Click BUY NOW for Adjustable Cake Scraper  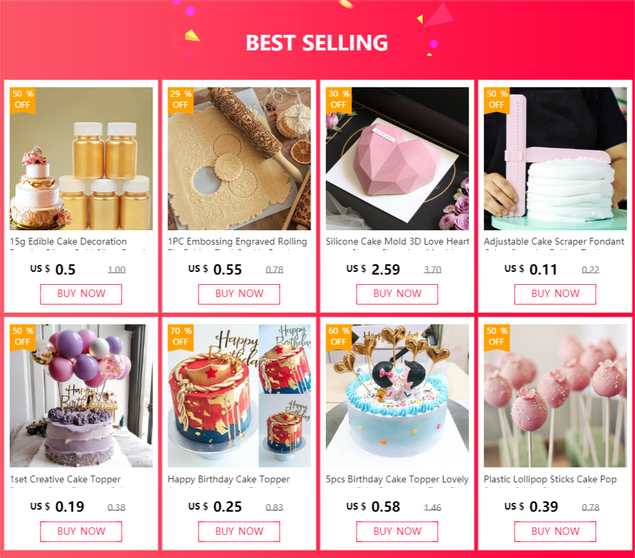pyautogui.click(x=555, y=294)
